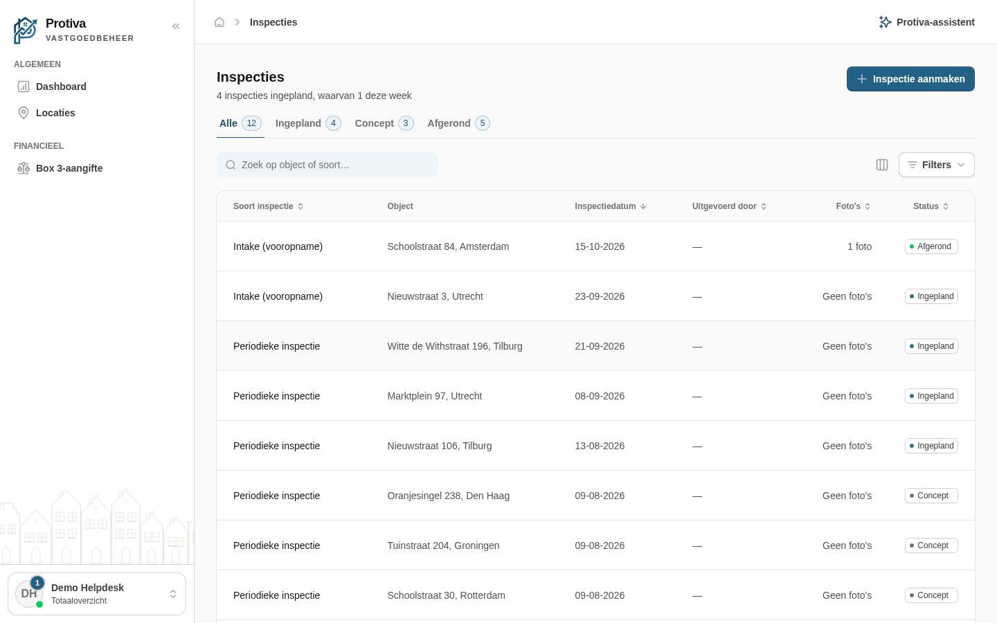Sort the Inspectiedatum column
The width and height of the screenshot is (997, 623).
610,206
